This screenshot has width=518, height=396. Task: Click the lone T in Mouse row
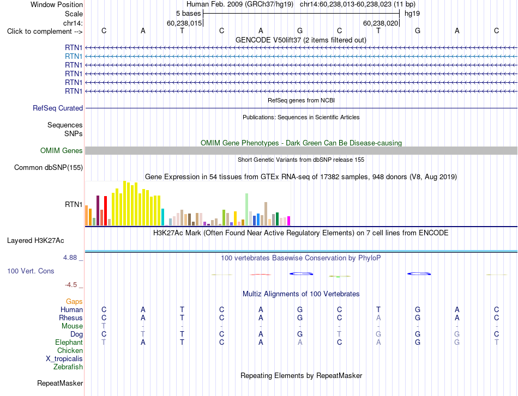click(x=104, y=326)
